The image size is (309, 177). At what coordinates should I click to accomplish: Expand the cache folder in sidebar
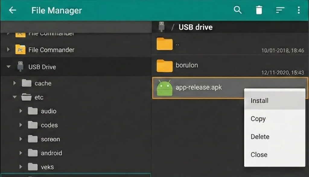point(14,83)
